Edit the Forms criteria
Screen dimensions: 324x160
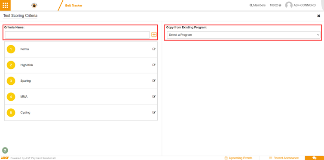coord(154,49)
